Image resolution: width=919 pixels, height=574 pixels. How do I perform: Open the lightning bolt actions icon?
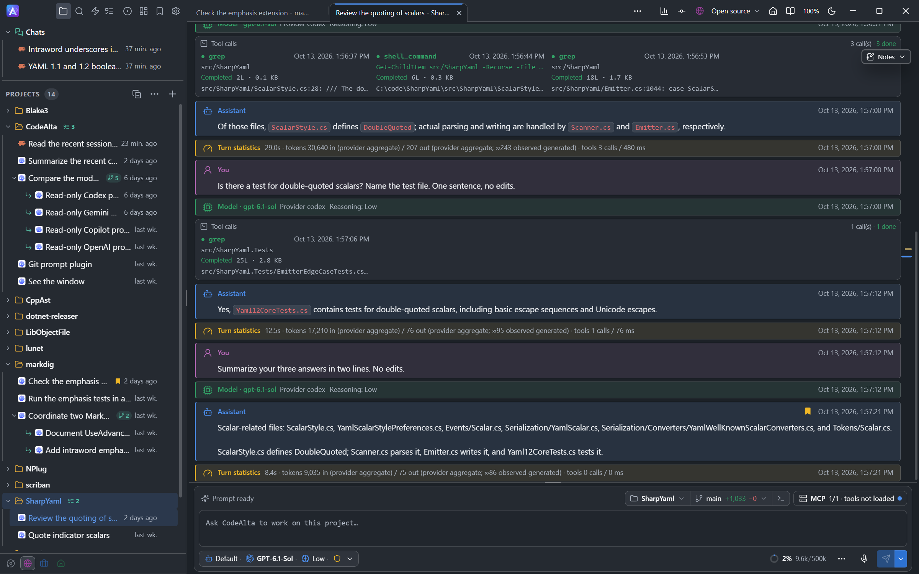click(95, 11)
